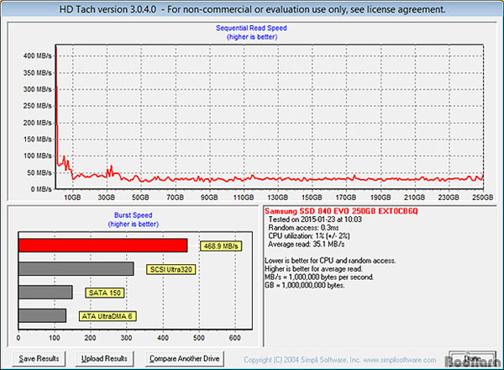Click the HD Tach title bar
Image resolution: width=504 pixels, height=370 pixels.
(x=252, y=9)
